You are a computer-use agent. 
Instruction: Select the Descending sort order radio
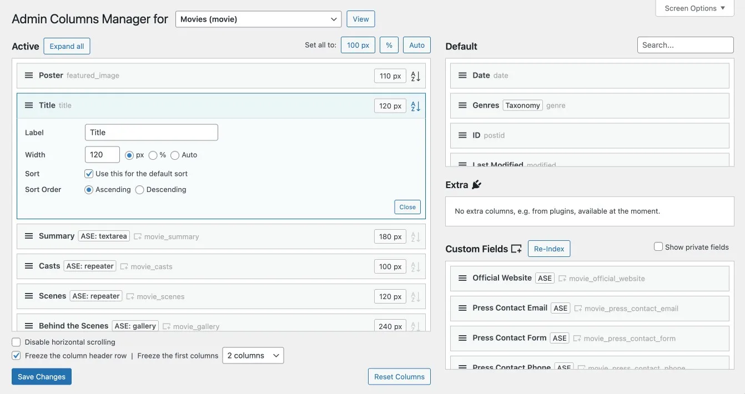point(140,190)
